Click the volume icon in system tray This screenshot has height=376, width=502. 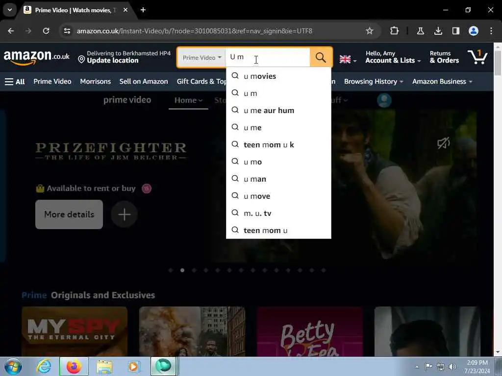point(452,367)
